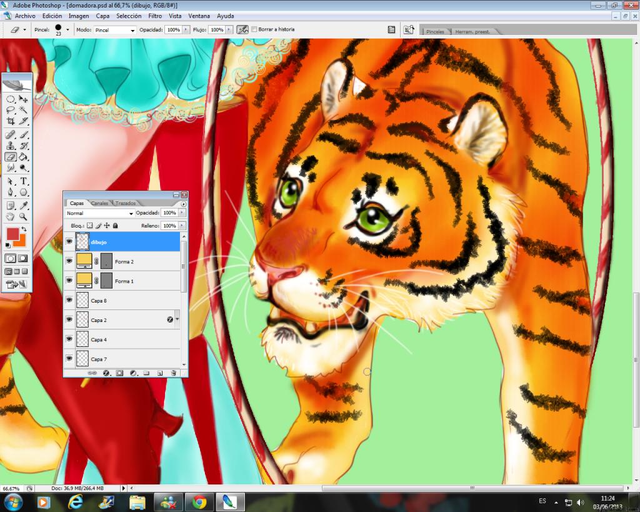The width and height of the screenshot is (640, 512).
Task: Select the Zoom tool
Action: pyautogui.click(x=23, y=216)
